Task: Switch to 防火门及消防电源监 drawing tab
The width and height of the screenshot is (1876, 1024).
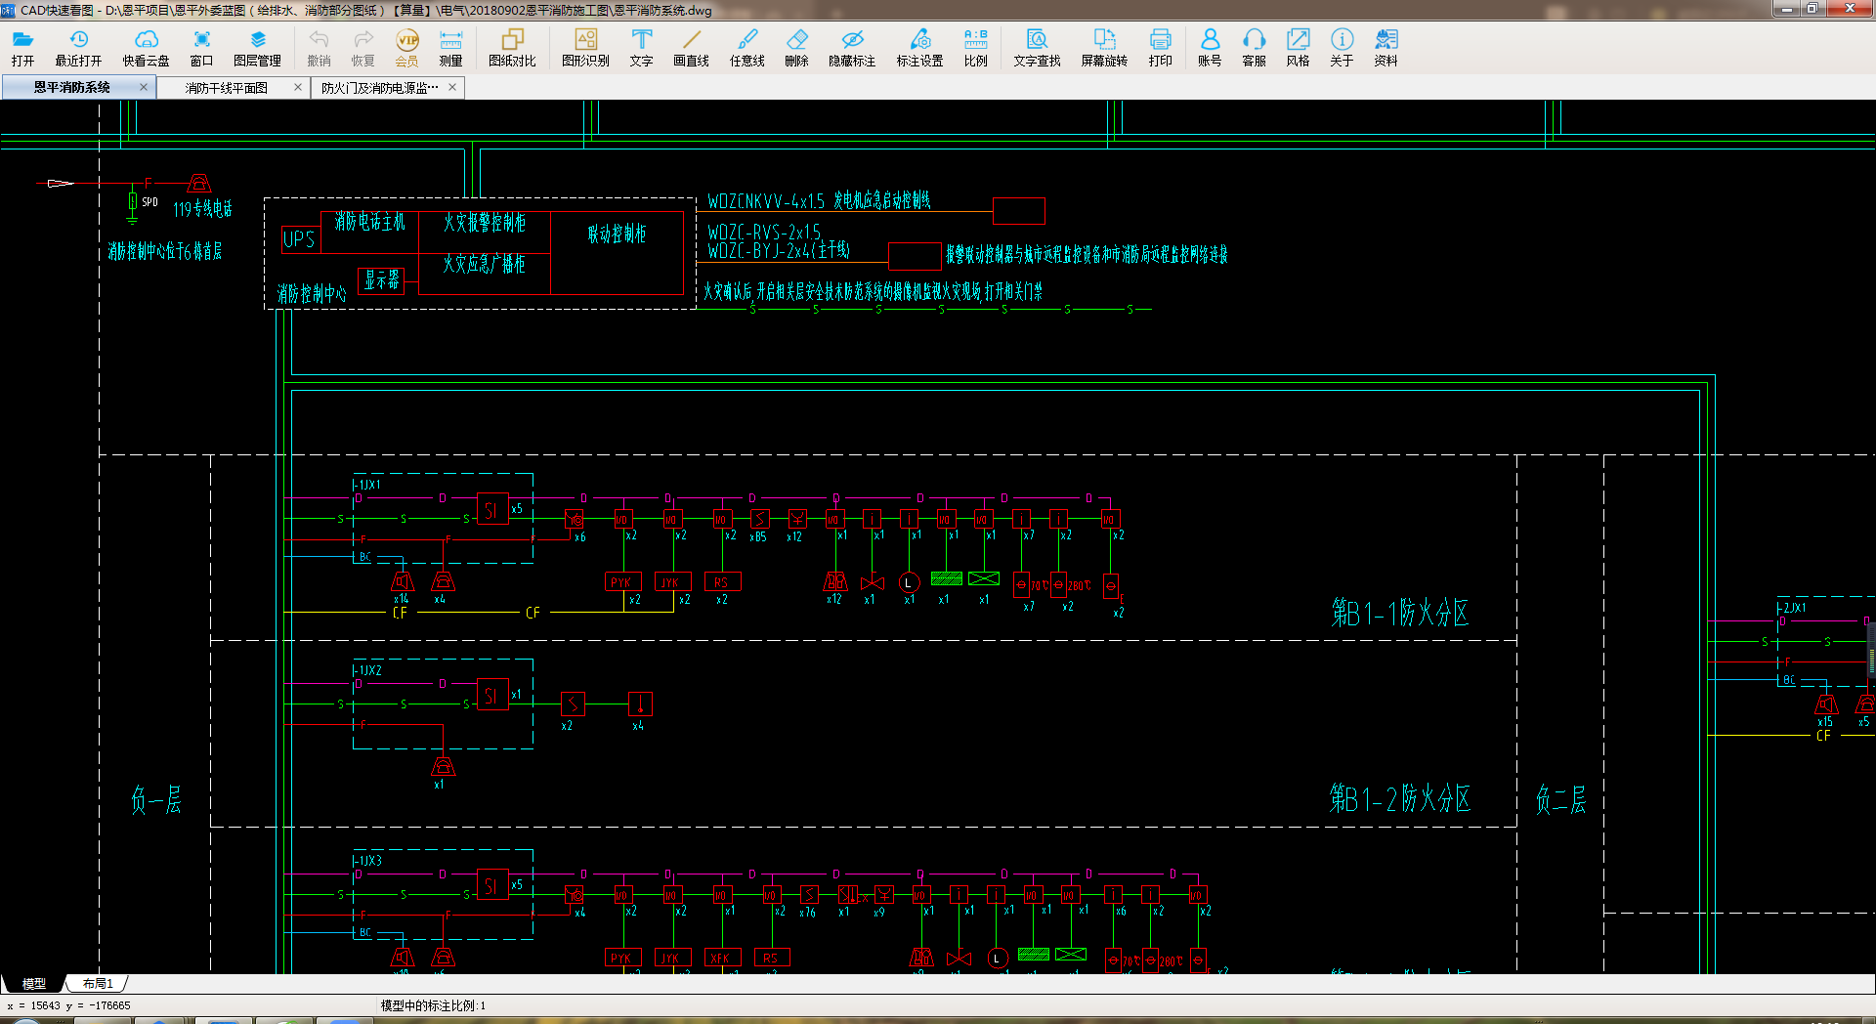Action: pos(380,88)
